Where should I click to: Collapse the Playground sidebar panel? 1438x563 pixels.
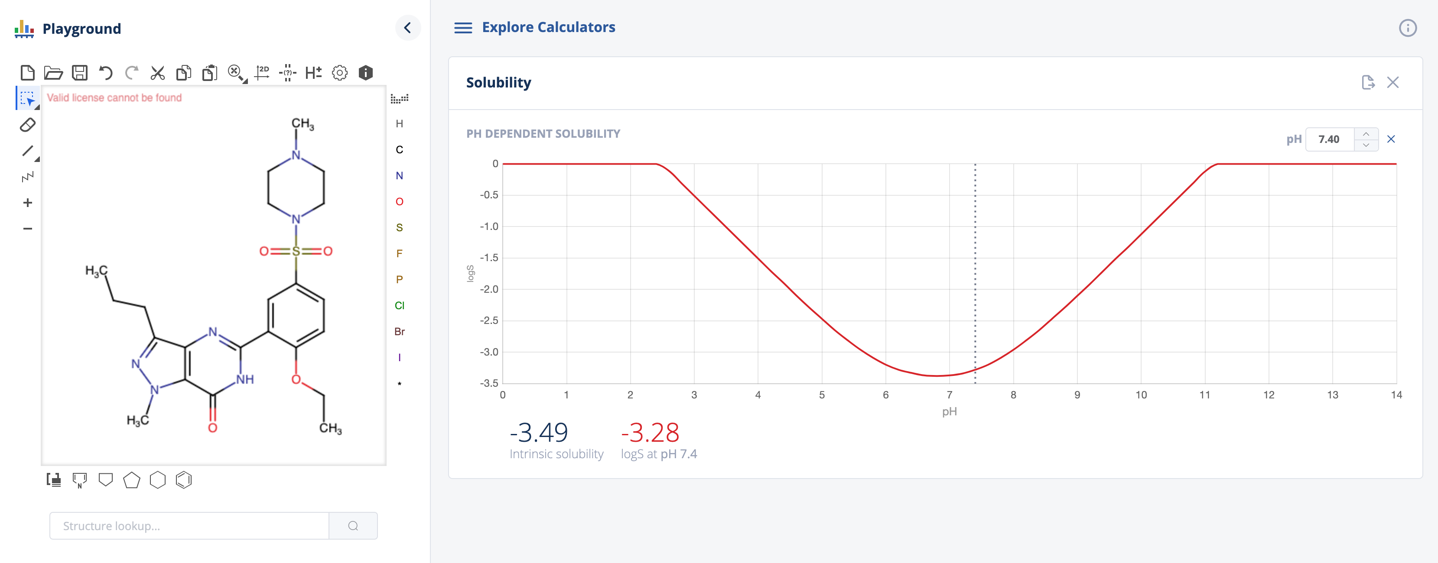407,28
